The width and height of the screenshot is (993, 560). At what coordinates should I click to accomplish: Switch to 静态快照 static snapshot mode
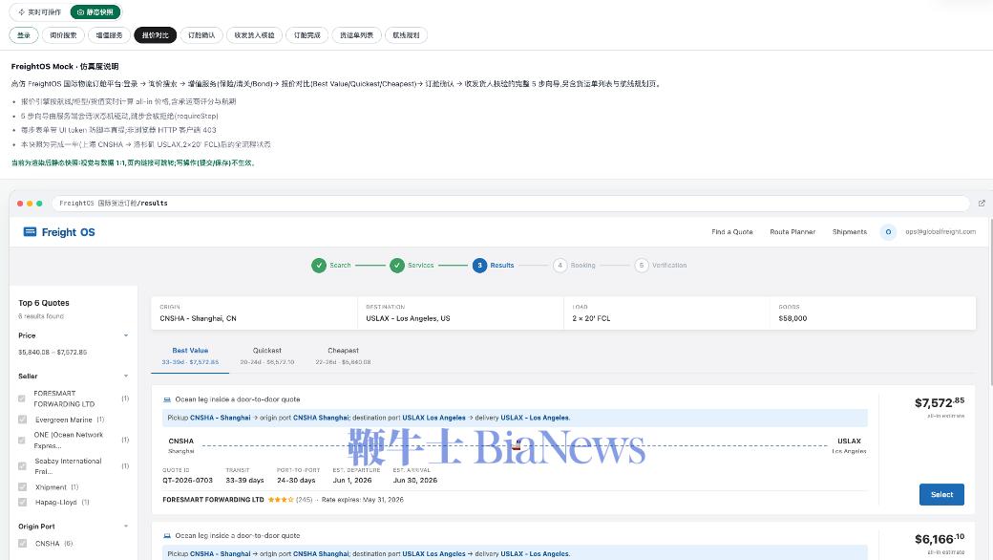(95, 12)
